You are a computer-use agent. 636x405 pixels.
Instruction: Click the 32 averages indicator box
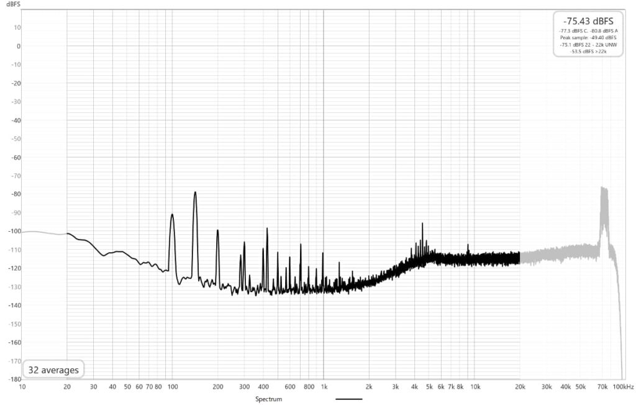tap(53, 370)
